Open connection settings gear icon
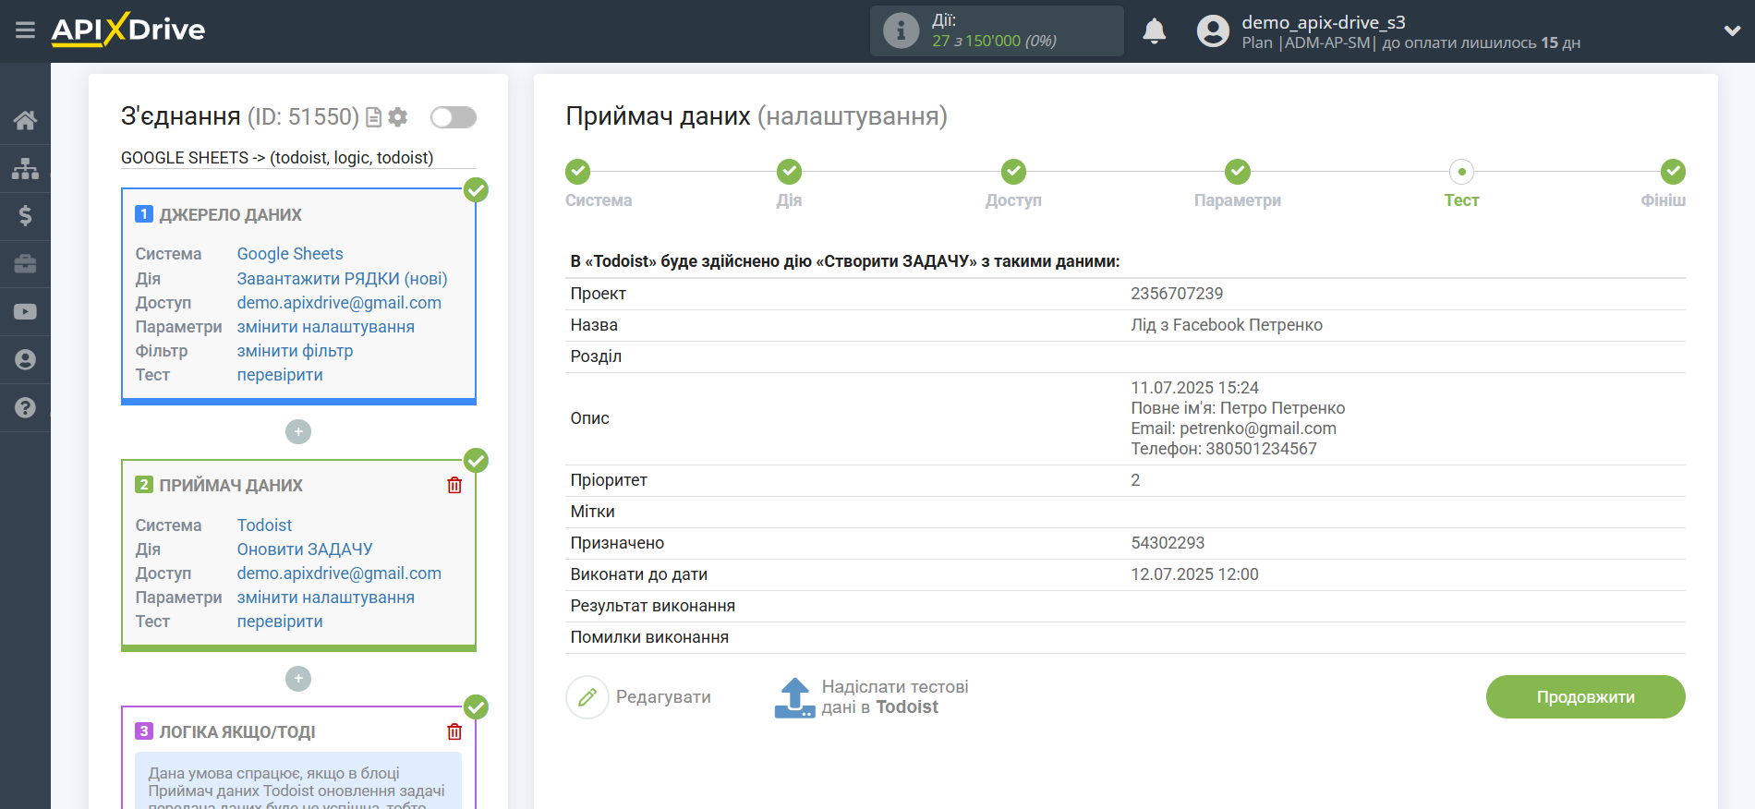This screenshot has width=1755, height=809. point(398,117)
